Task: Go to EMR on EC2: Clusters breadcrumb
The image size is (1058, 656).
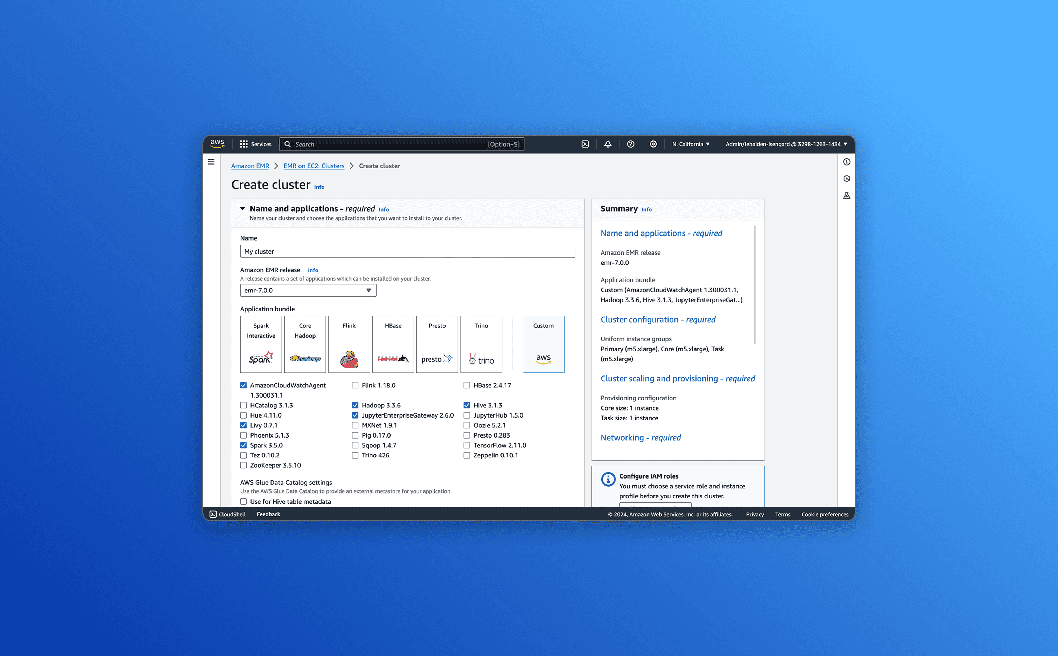Action: coord(314,166)
